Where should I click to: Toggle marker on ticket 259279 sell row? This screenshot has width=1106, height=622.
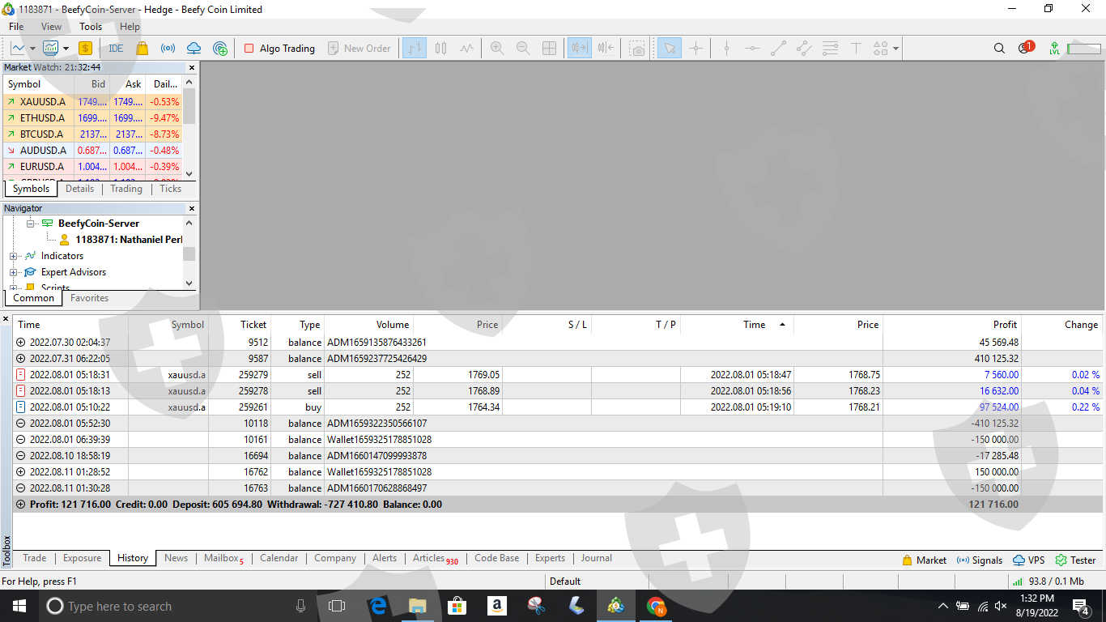tap(21, 375)
